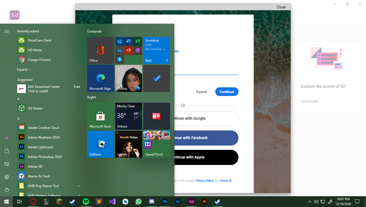366x207 pixels.
Task: Open the Ankara weather tile
Action: point(129,116)
